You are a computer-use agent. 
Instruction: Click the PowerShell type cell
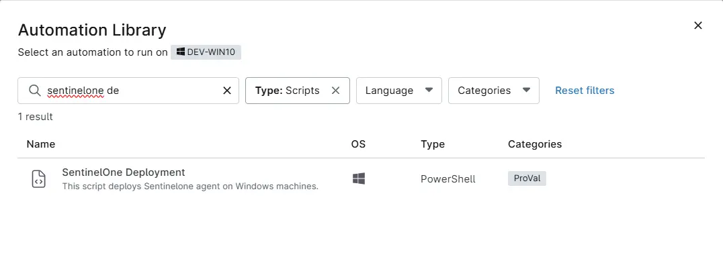click(448, 178)
